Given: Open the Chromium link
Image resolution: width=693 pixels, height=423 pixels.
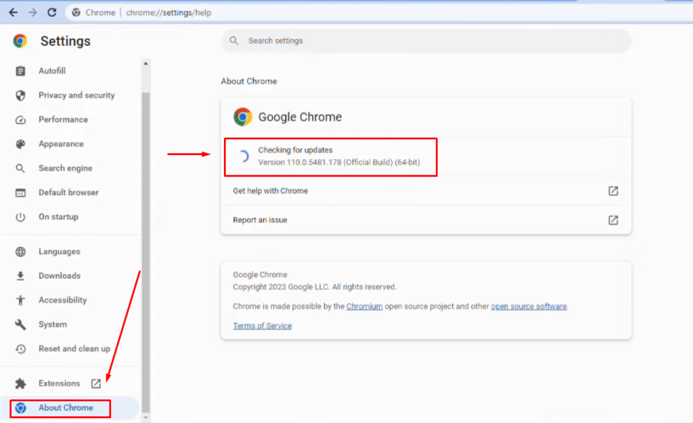Looking at the screenshot, I should (x=364, y=307).
